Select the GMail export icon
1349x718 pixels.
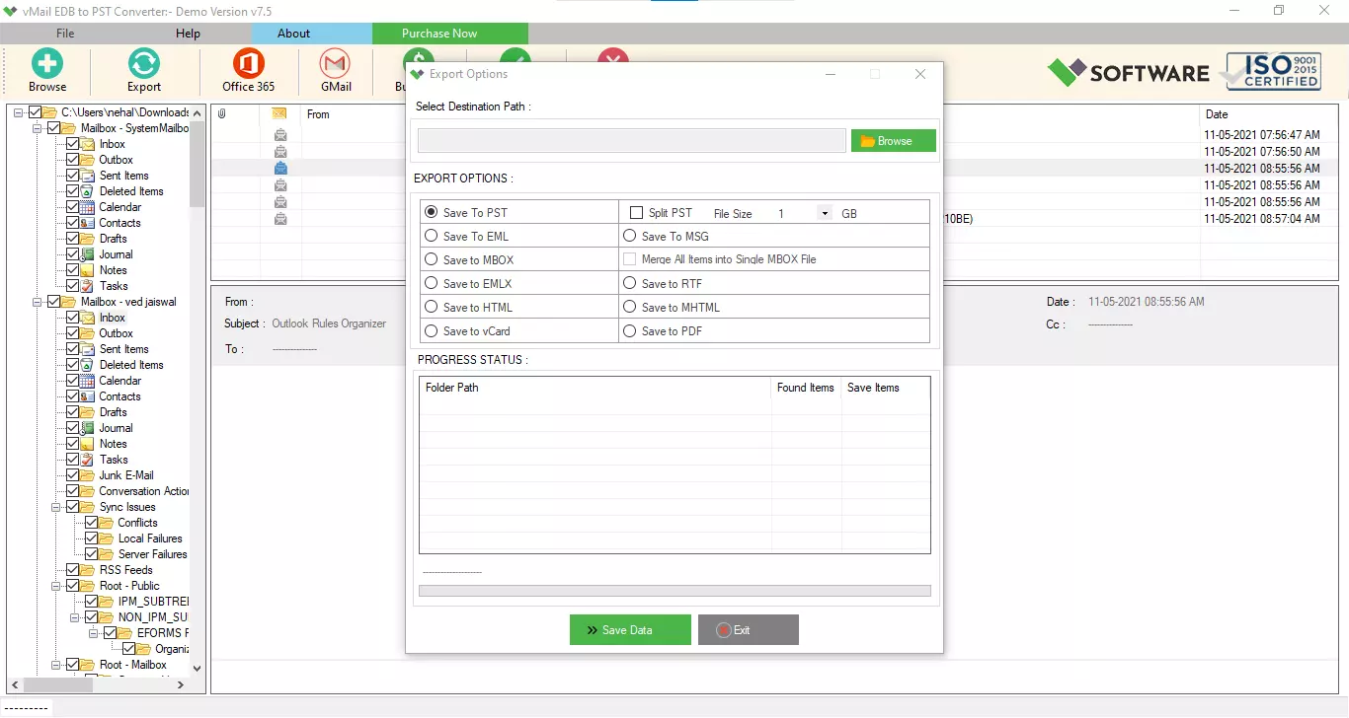334,70
